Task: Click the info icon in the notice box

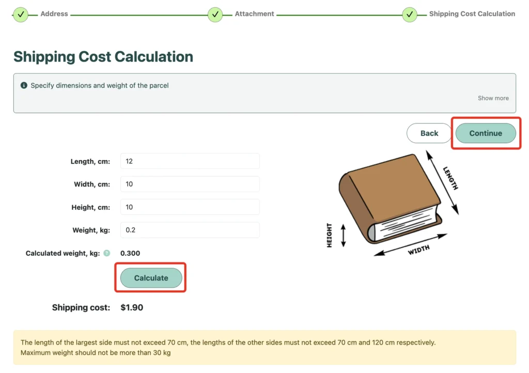Action: (x=24, y=85)
